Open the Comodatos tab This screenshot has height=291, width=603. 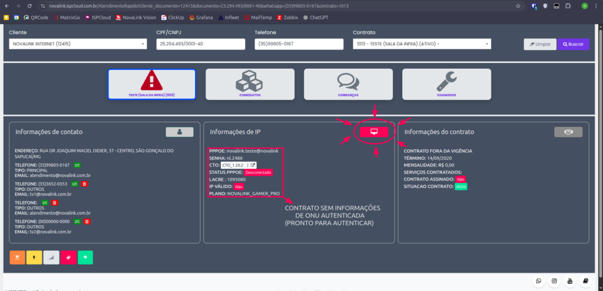250,84
